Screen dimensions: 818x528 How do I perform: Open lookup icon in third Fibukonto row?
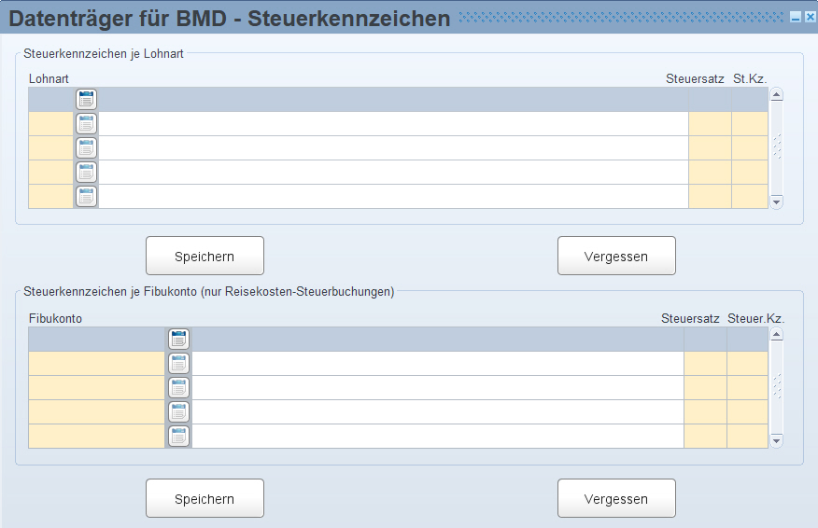[179, 388]
